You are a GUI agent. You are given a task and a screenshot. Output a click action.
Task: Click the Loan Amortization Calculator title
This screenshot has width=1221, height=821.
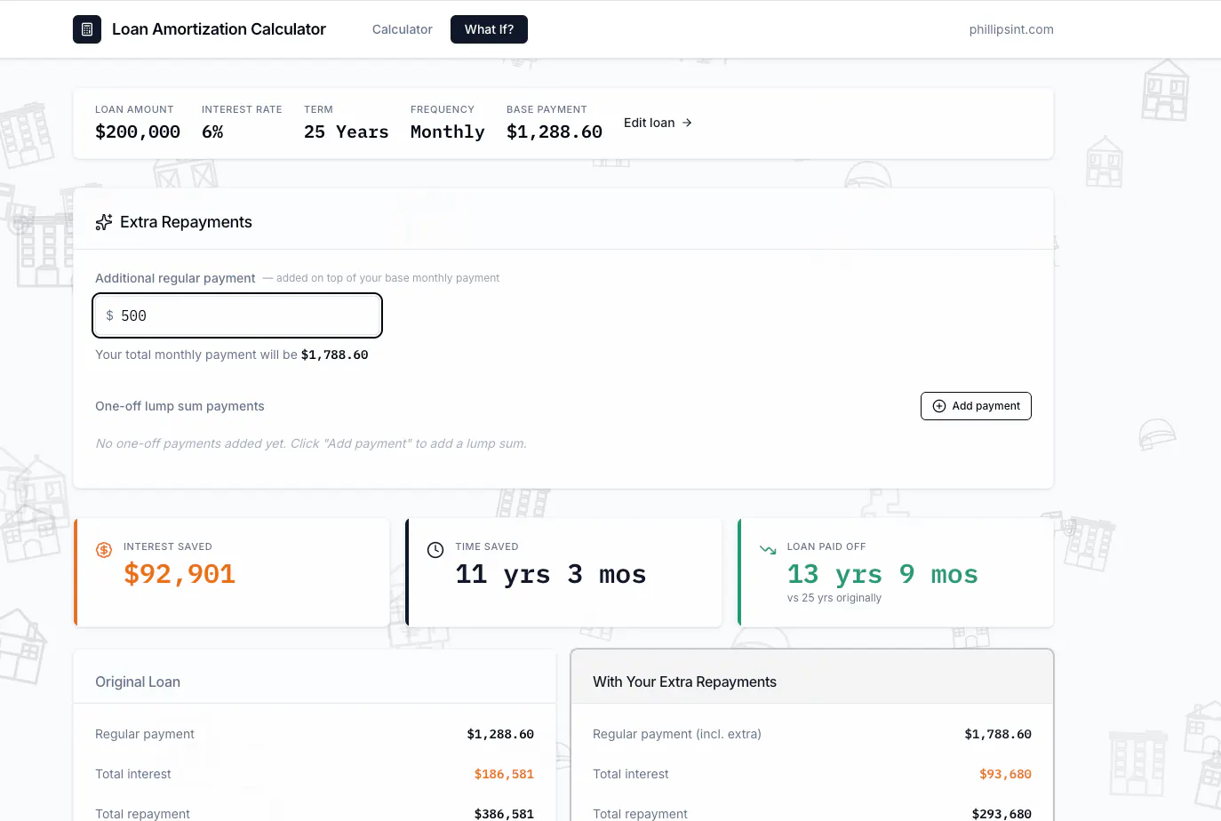click(x=219, y=29)
